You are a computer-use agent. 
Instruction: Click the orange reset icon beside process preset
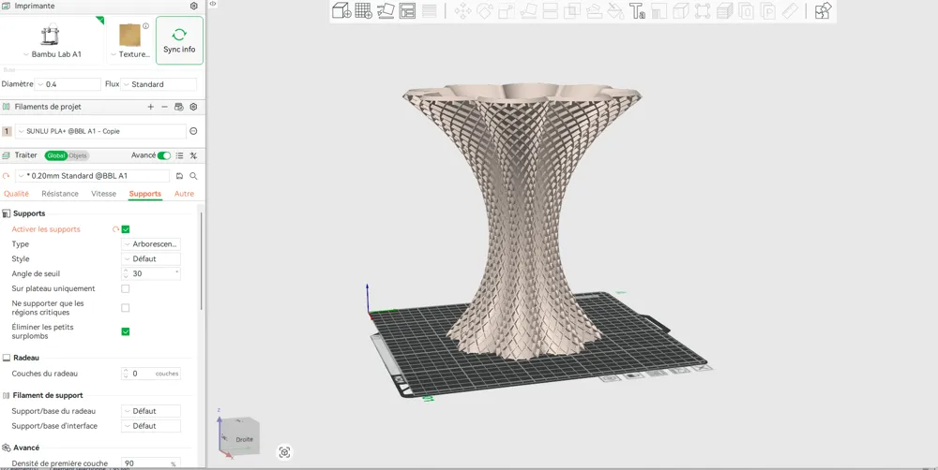(6, 176)
